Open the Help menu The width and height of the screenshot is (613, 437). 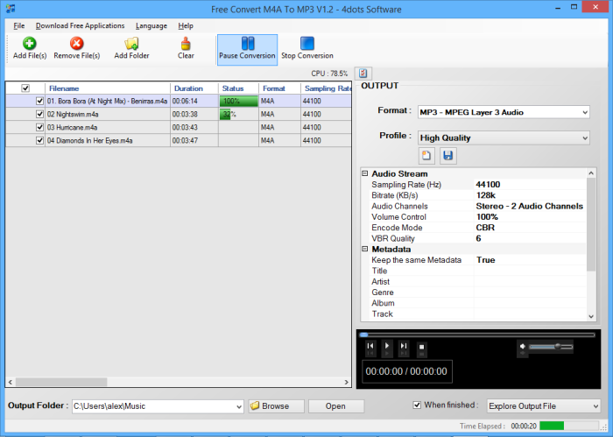click(186, 25)
